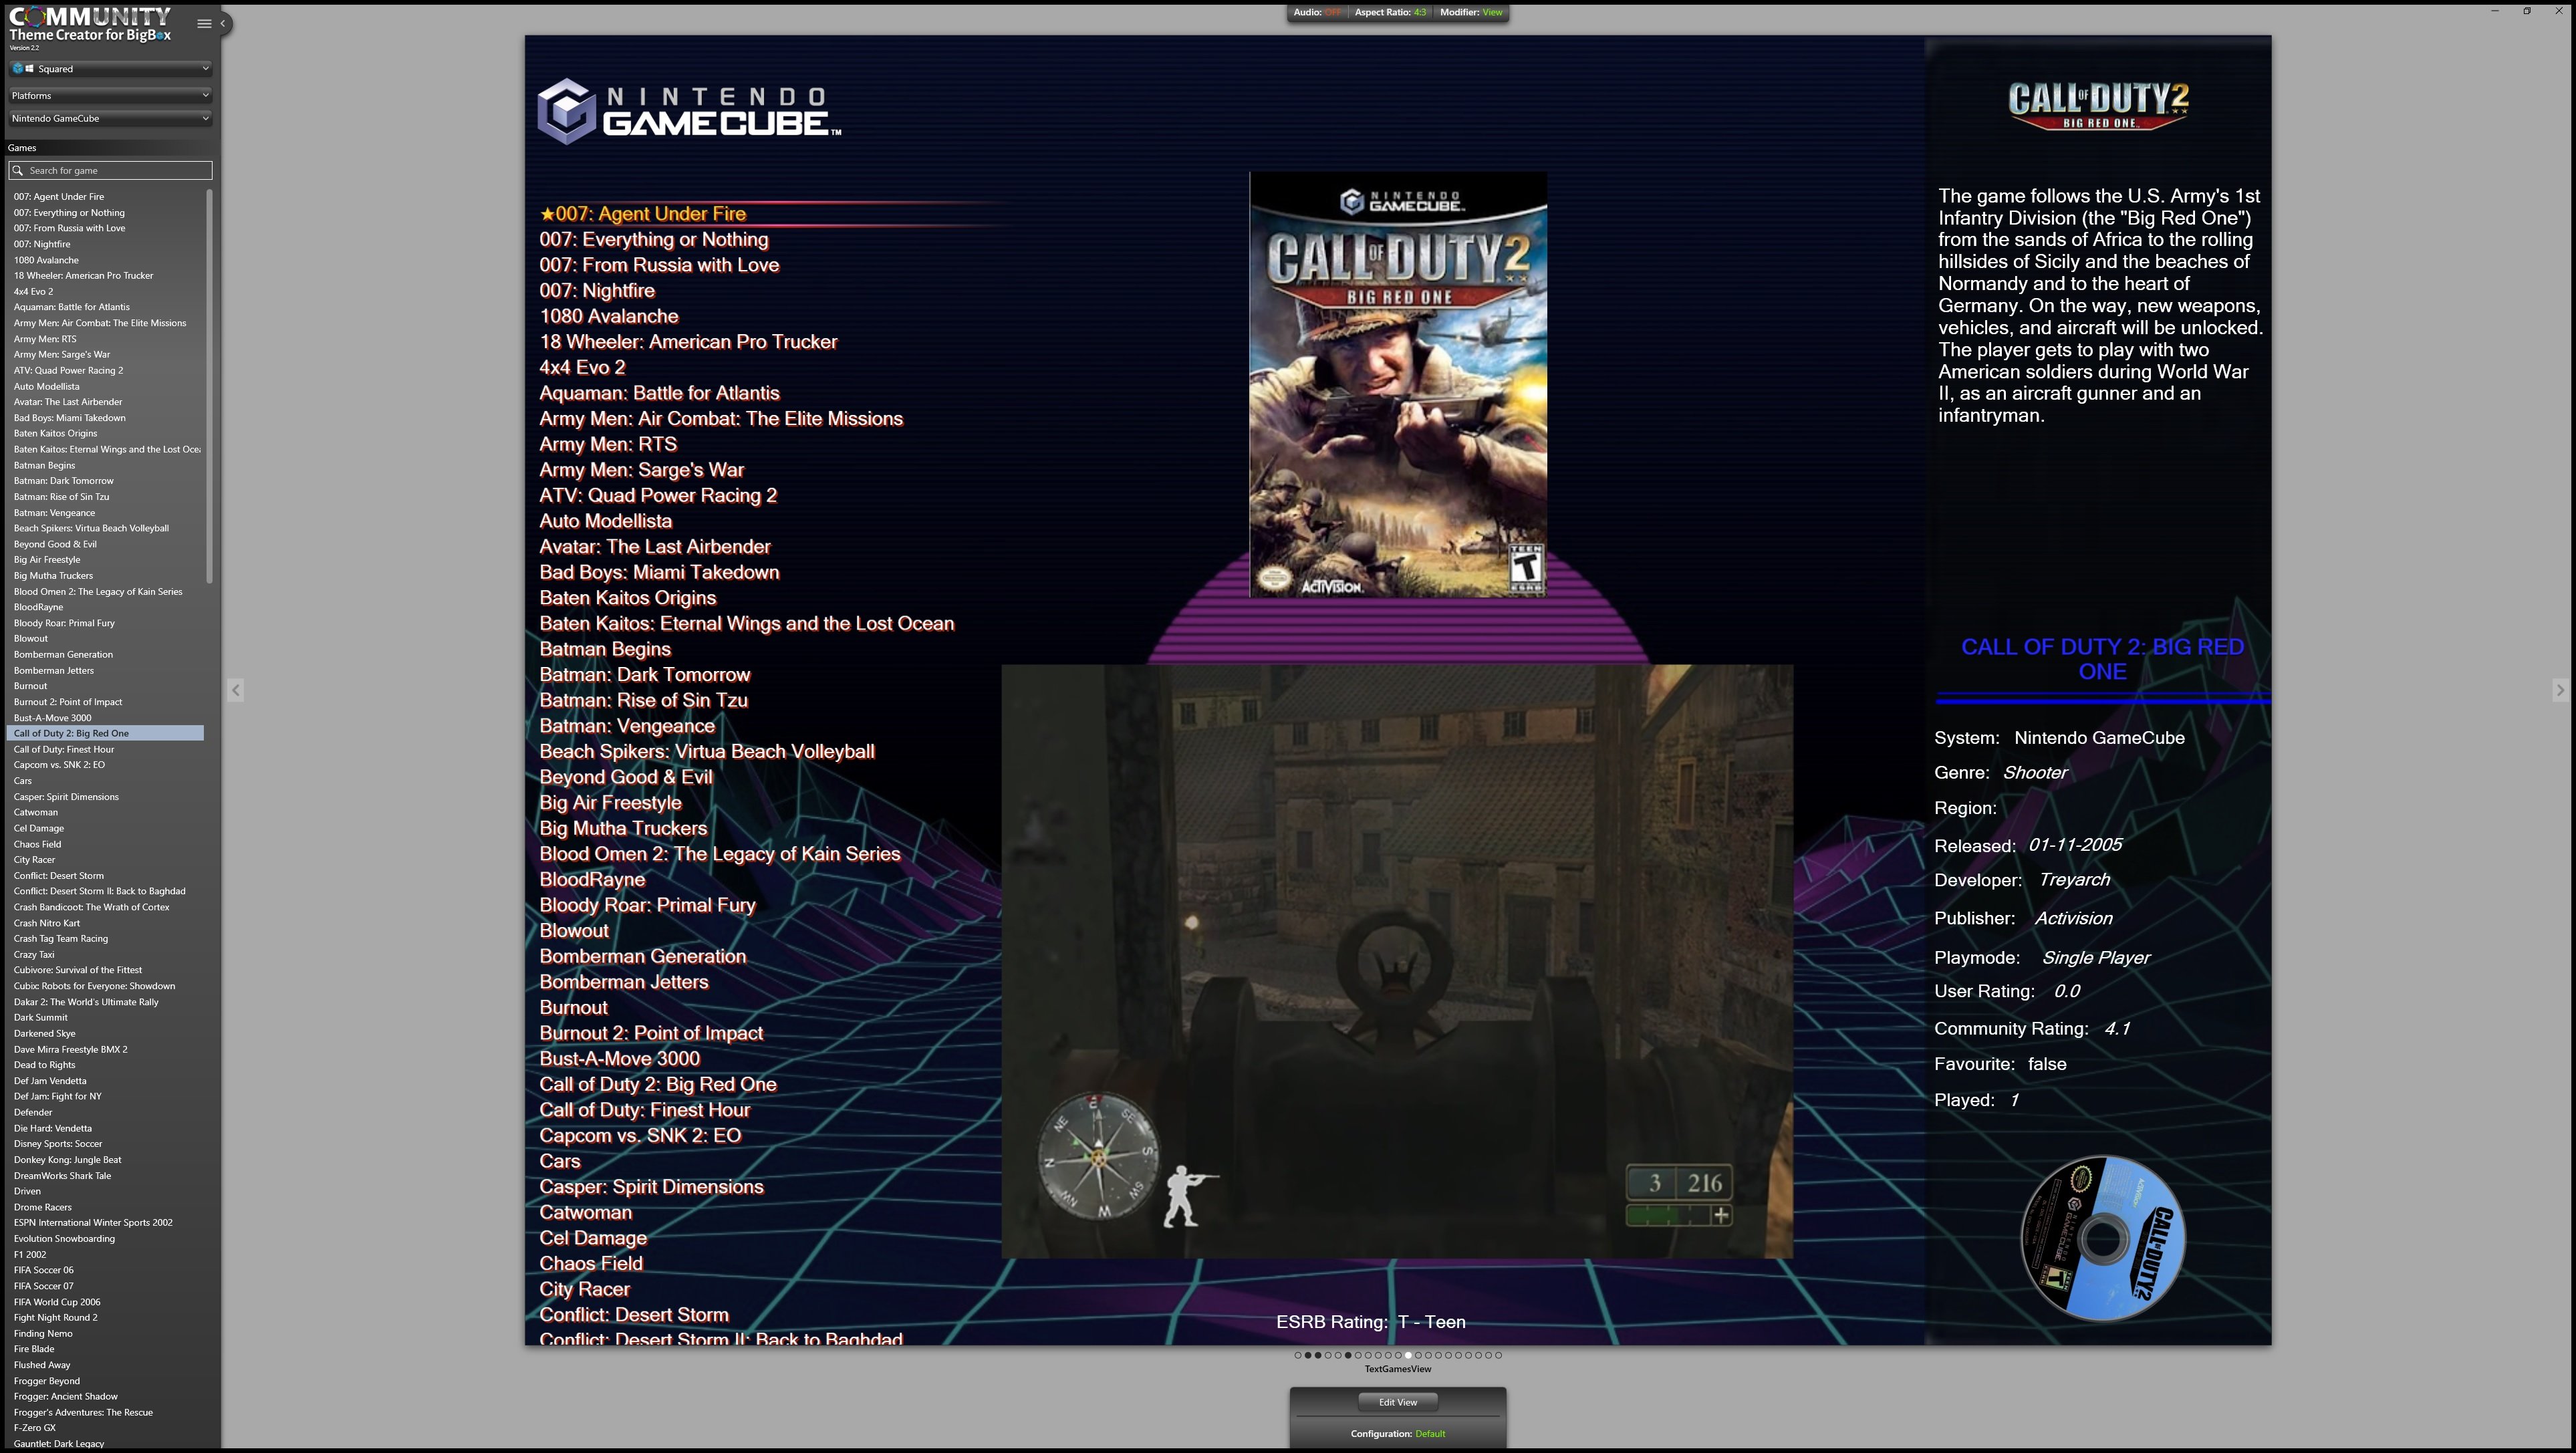The height and width of the screenshot is (1453, 2576).
Task: Select F1 2002 in sidebar list
Action: [x=30, y=1255]
